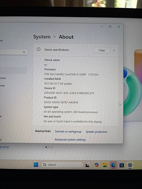Select the Settings gear on taskbar
This screenshot has height=189, width=142.
coord(130,165)
